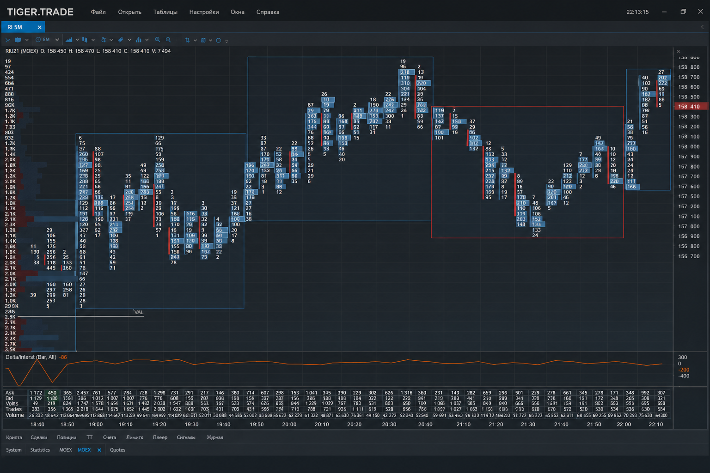Screen dimensions: 710x473
Task: Click the up-down arrows trading icon
Action: point(187,40)
